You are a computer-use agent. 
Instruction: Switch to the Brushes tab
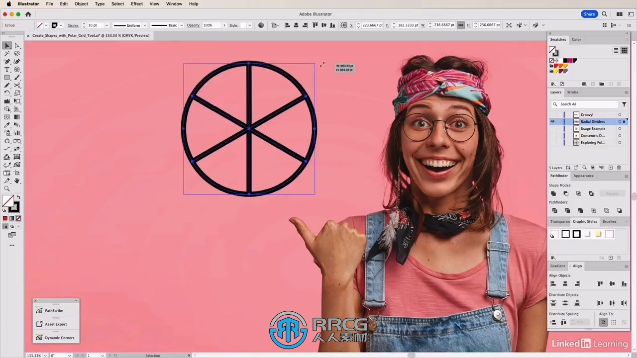coord(609,221)
